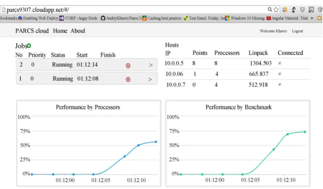Click Performance by Processors chart title
The image size is (323, 189).
(88, 107)
